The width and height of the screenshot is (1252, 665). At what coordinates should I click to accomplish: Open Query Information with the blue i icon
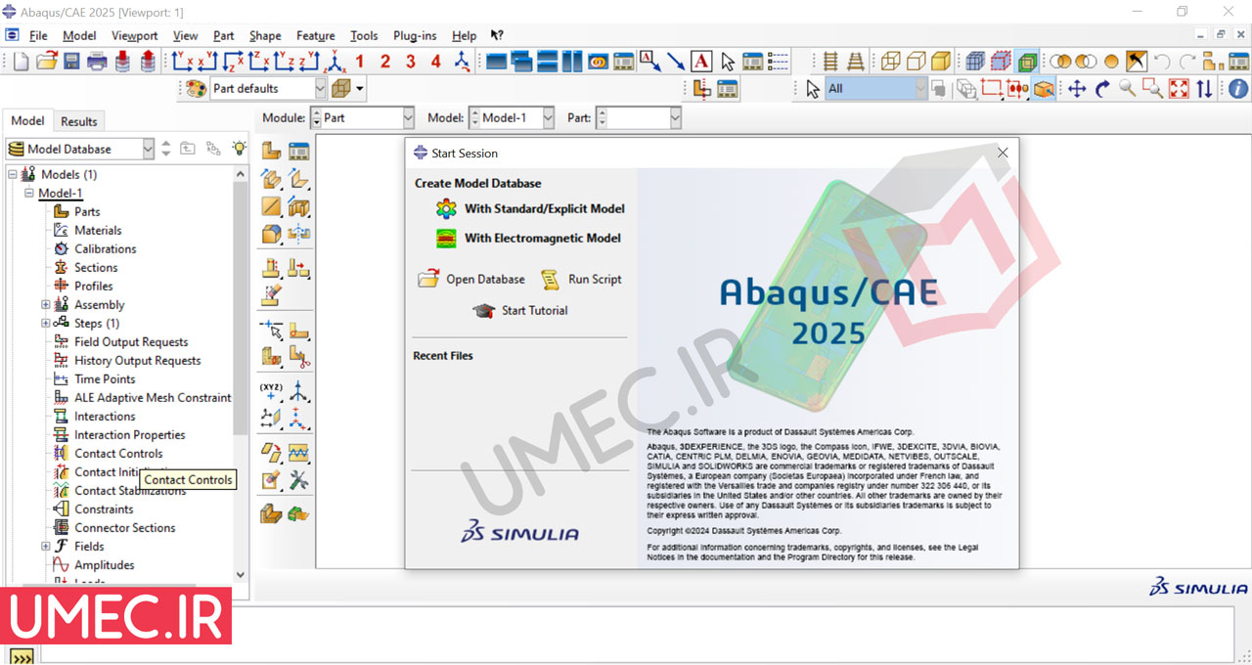[1235, 87]
